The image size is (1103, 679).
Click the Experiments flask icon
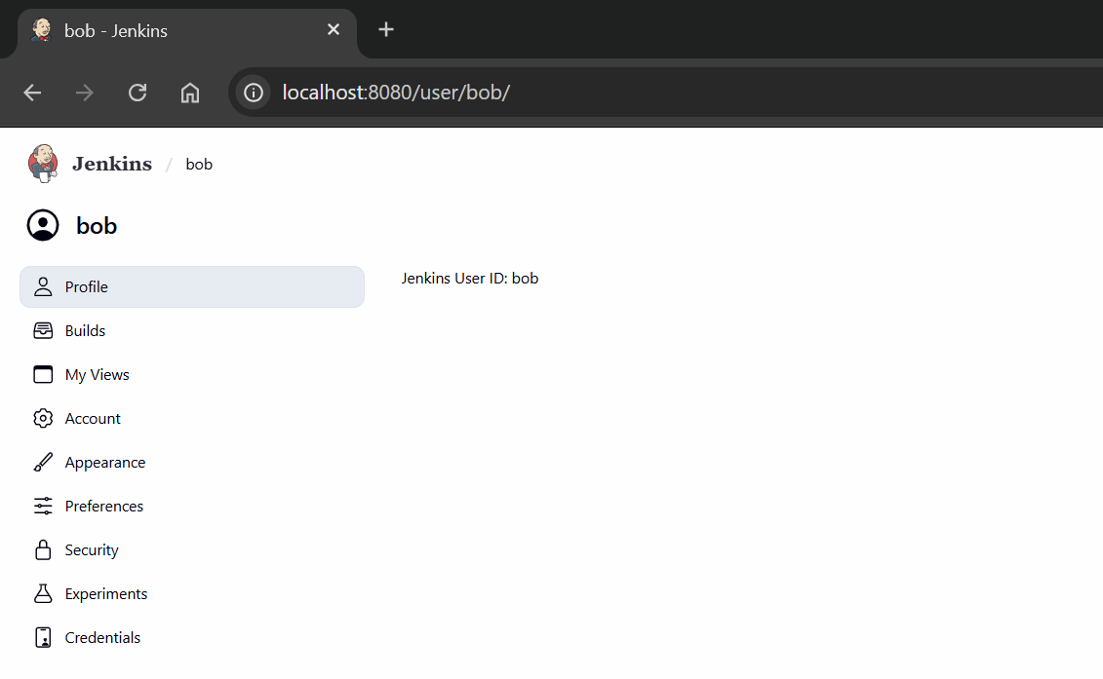(x=43, y=594)
